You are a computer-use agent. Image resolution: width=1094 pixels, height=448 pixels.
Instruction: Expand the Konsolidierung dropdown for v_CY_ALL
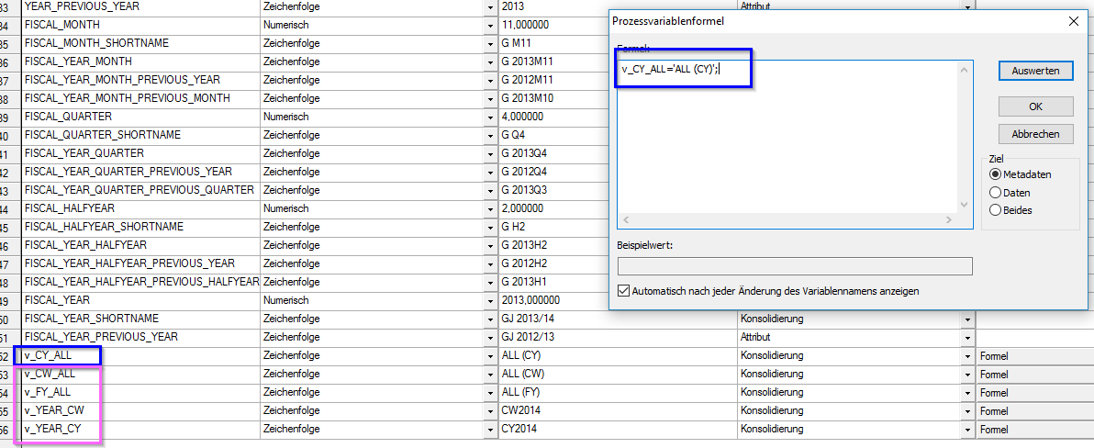pyautogui.click(x=966, y=355)
